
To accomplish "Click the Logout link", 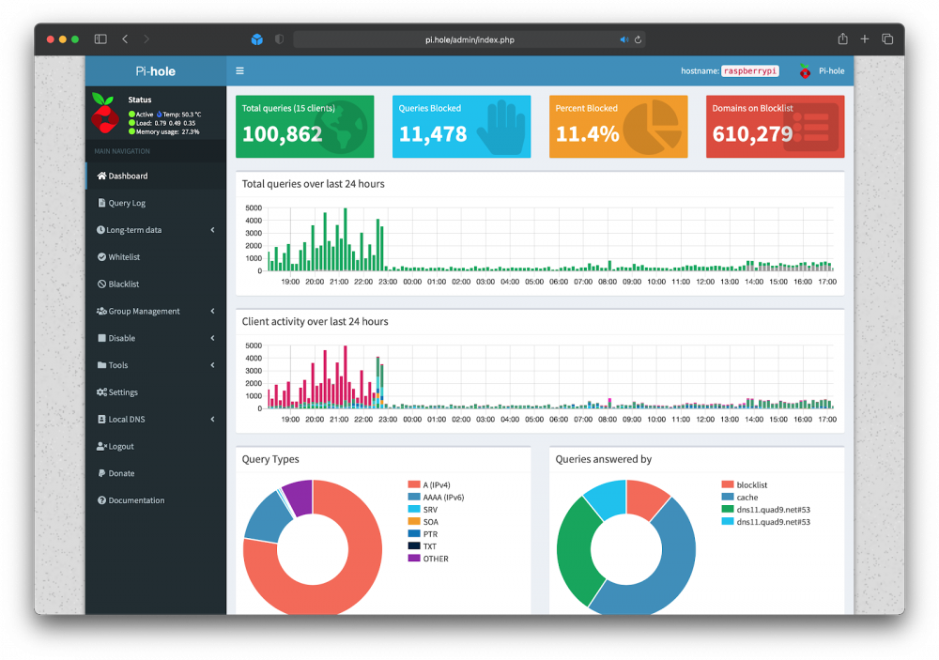I will pos(120,446).
